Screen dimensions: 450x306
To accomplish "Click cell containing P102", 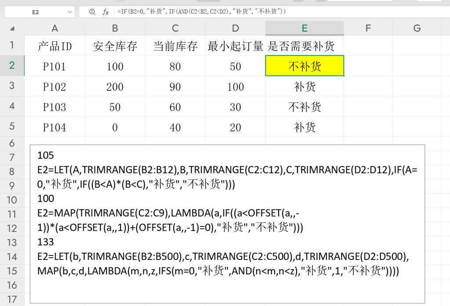I will (x=54, y=87).
